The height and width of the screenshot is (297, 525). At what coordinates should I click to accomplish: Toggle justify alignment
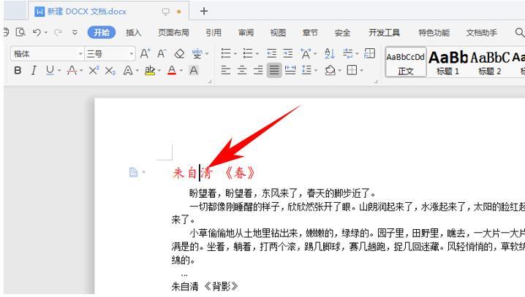click(x=274, y=70)
